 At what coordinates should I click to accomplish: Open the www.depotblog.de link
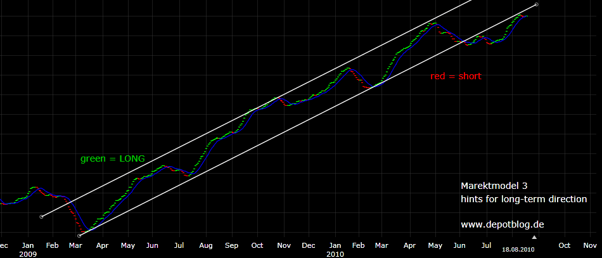pos(503,224)
